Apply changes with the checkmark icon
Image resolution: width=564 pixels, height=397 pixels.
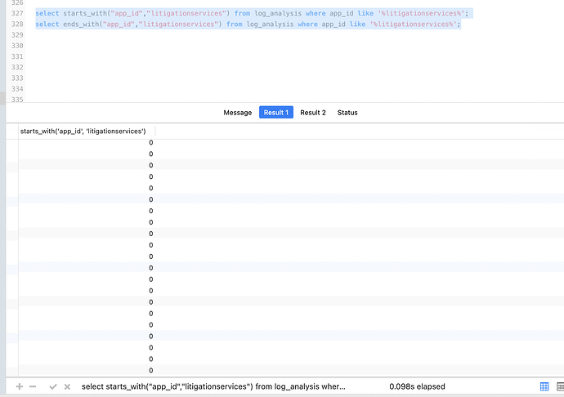click(53, 386)
